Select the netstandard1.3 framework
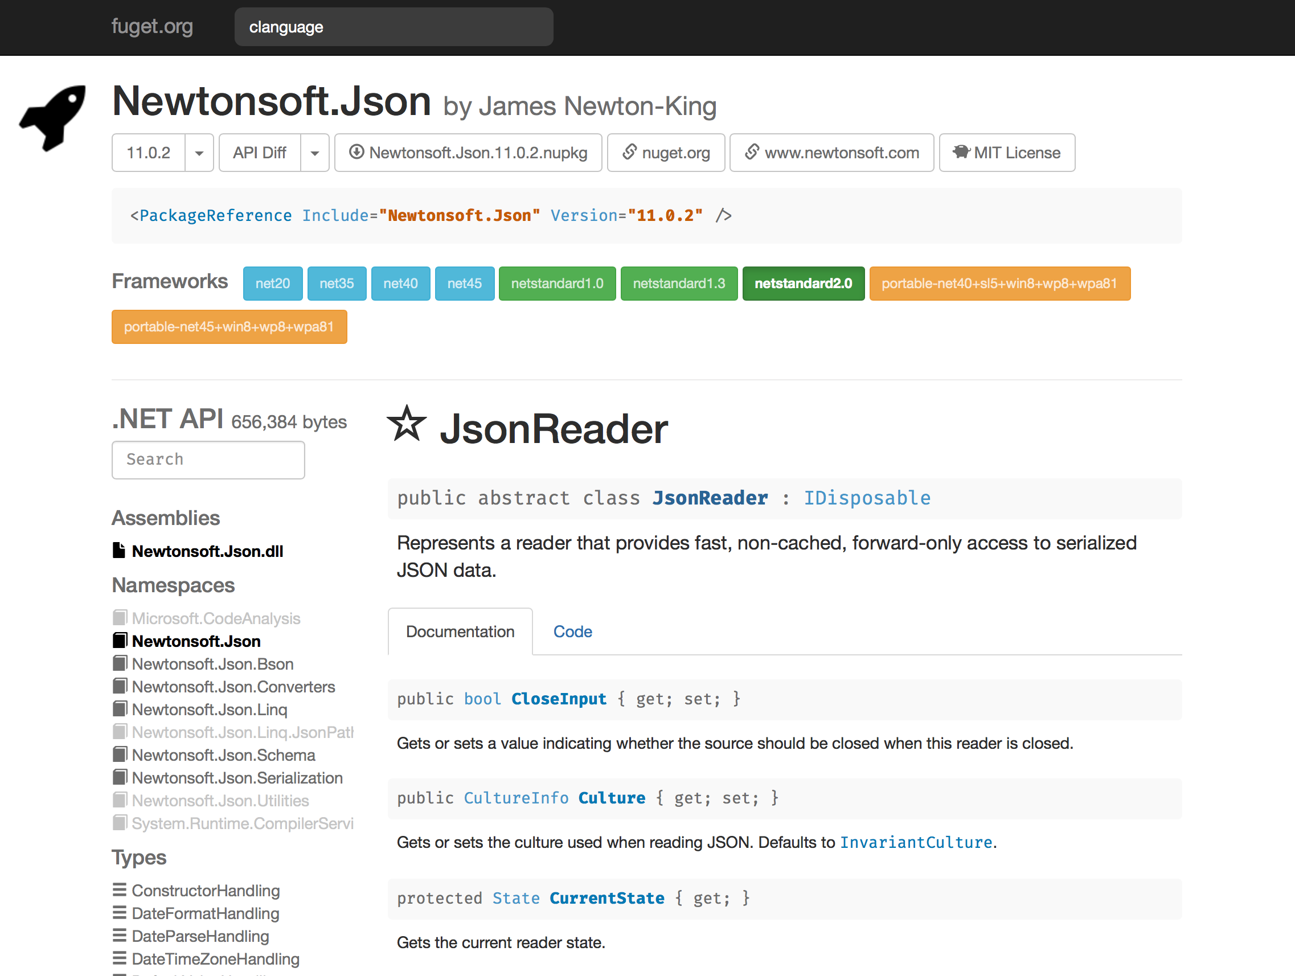 tap(679, 284)
